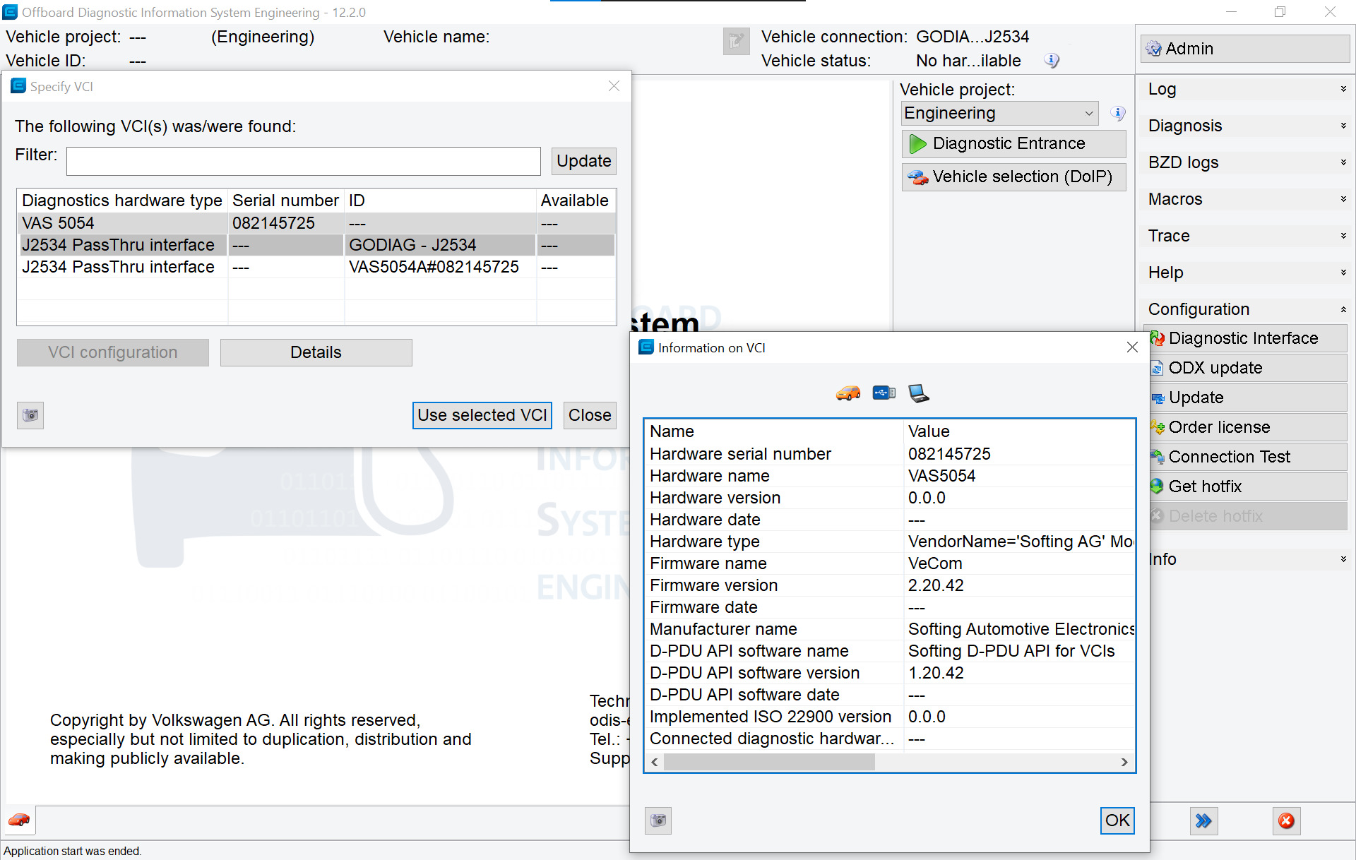
Task: Click the blue USB connection icon
Action: 884,393
